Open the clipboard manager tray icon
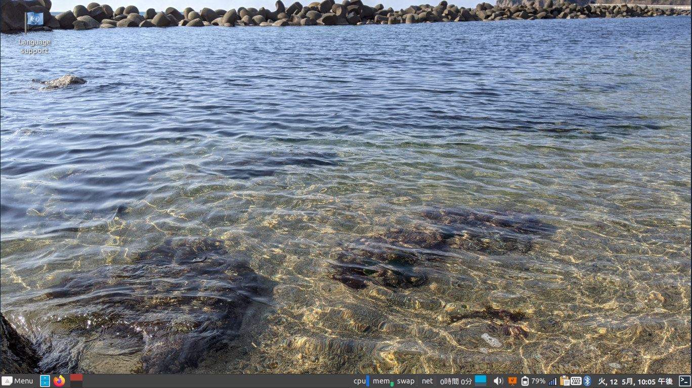The height and width of the screenshot is (388, 692). click(565, 381)
